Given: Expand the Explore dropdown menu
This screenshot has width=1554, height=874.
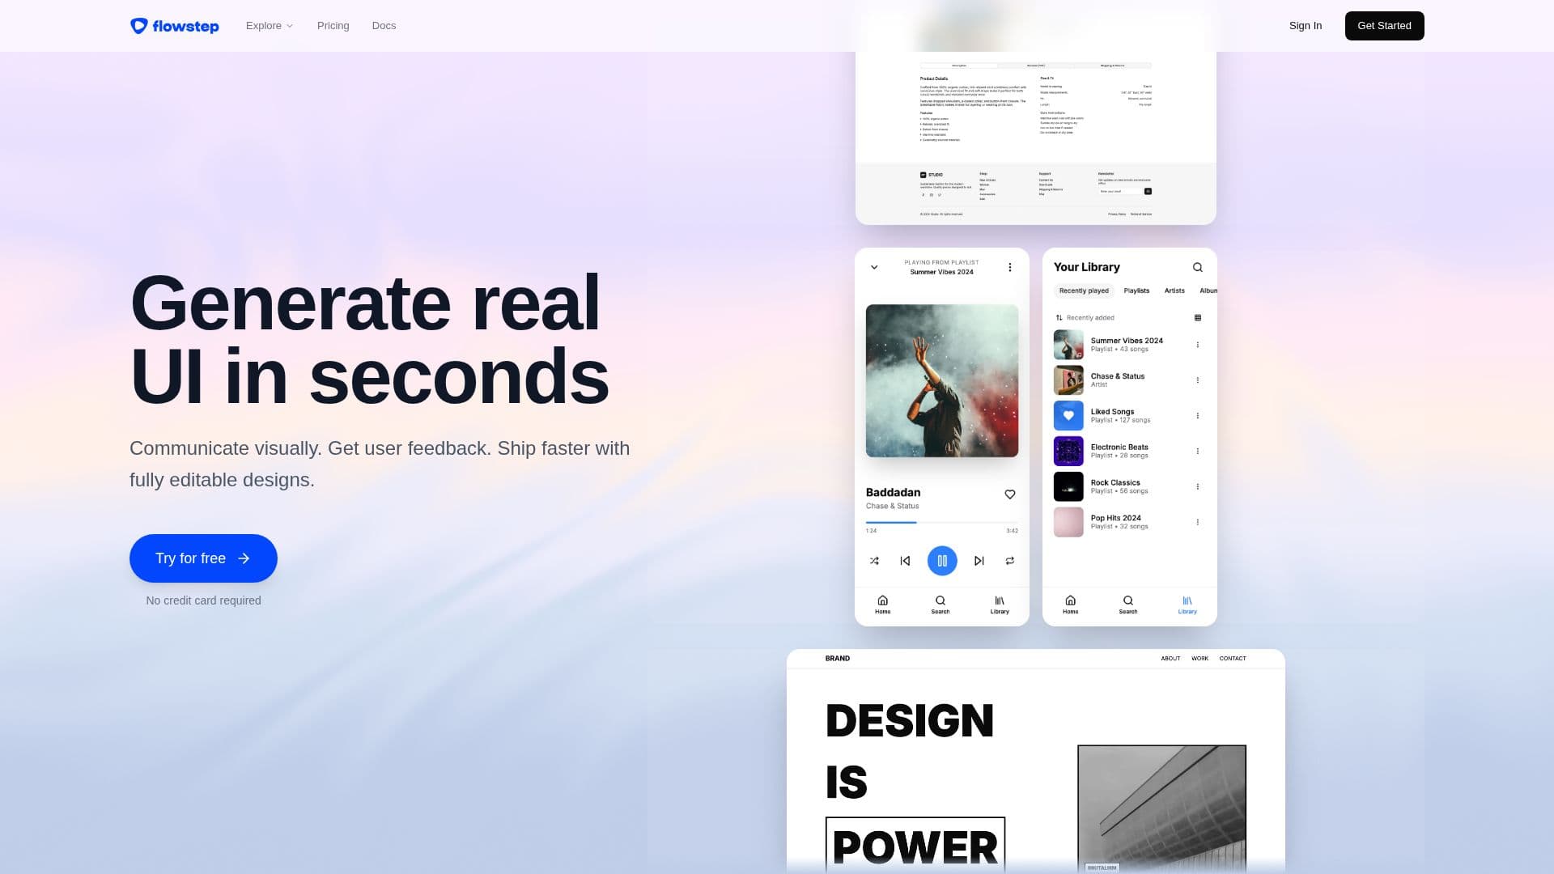Looking at the screenshot, I should pyautogui.click(x=270, y=26).
